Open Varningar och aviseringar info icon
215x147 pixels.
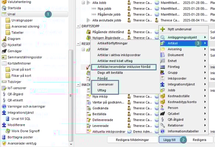4,106
